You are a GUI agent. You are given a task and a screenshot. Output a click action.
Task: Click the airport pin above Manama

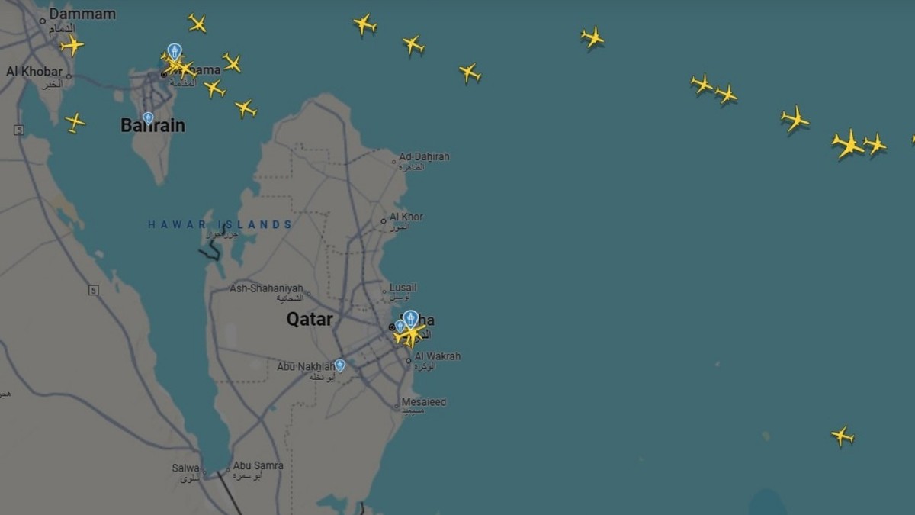pos(175,53)
